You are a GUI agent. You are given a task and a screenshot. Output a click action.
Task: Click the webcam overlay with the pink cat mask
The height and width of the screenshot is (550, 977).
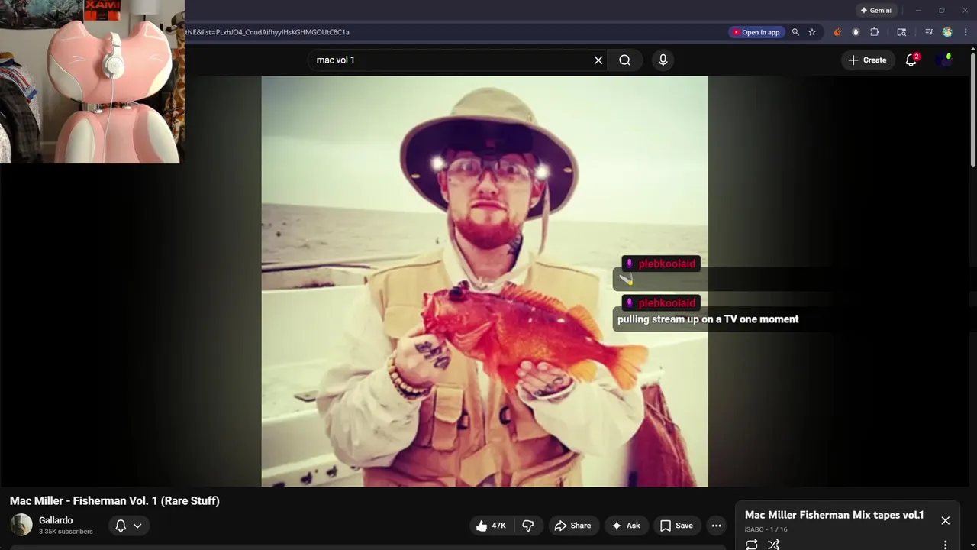click(92, 81)
